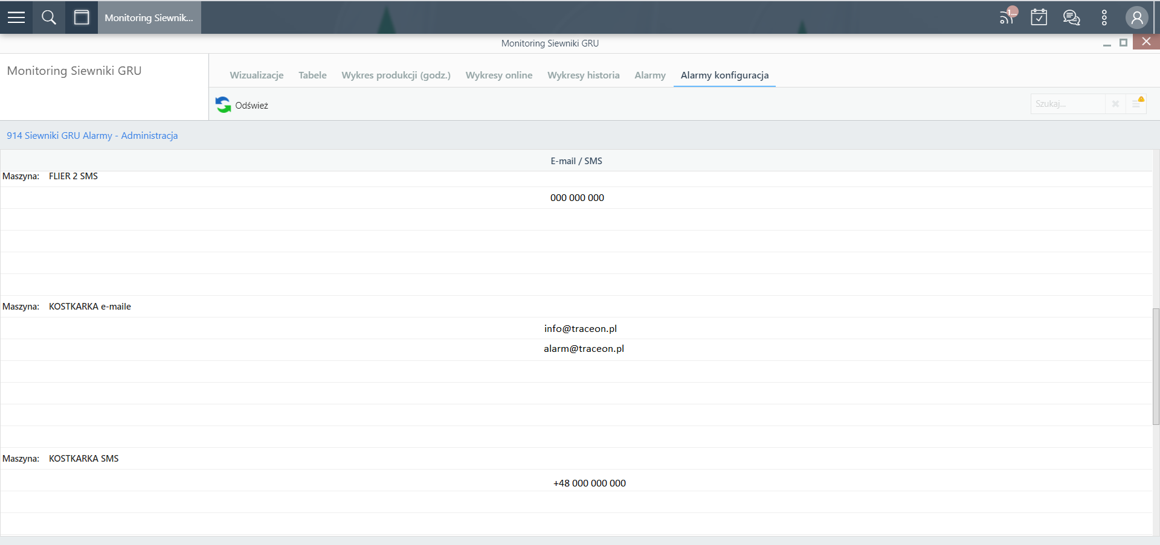Click the Szukaj... search input field
The height and width of the screenshot is (545, 1160).
click(x=1068, y=104)
